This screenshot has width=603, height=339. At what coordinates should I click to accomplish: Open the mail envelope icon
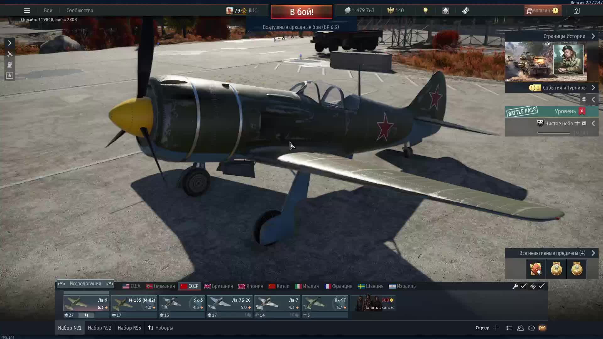(x=542, y=328)
